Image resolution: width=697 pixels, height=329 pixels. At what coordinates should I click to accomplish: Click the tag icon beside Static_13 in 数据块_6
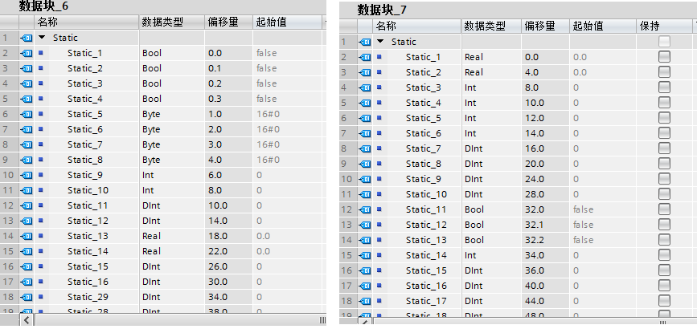[x=26, y=236]
